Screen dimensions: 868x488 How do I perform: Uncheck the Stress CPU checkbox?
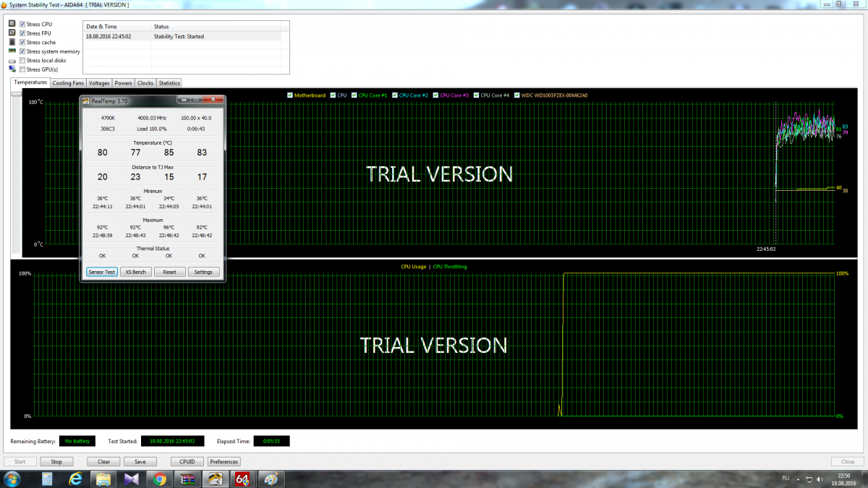click(x=23, y=24)
